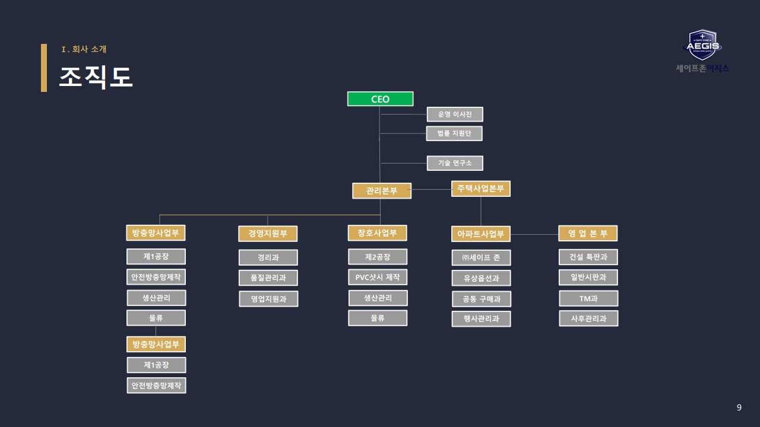760x427 pixels.
Task: Click the TM과 box
Action: coord(588,298)
